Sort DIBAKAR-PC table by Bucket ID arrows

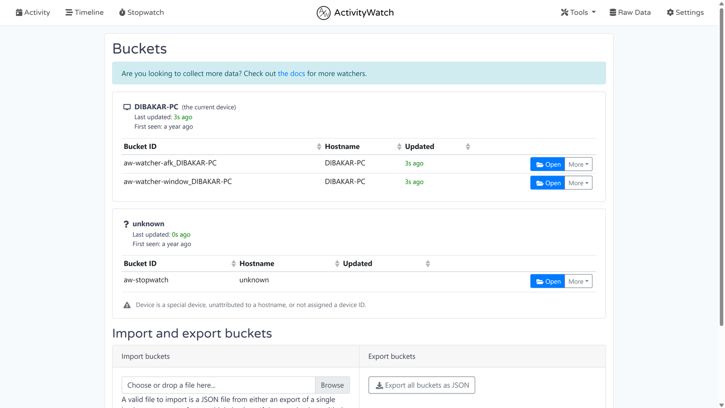319,146
